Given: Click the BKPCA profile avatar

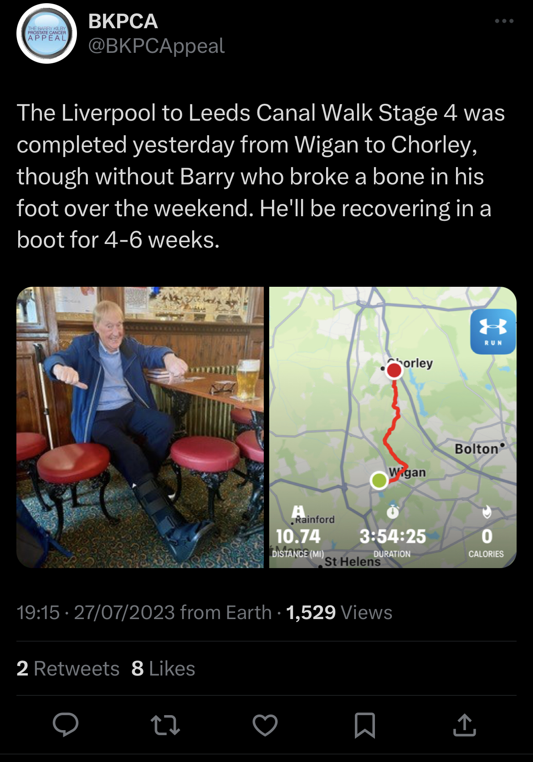Looking at the screenshot, I should 46,34.
